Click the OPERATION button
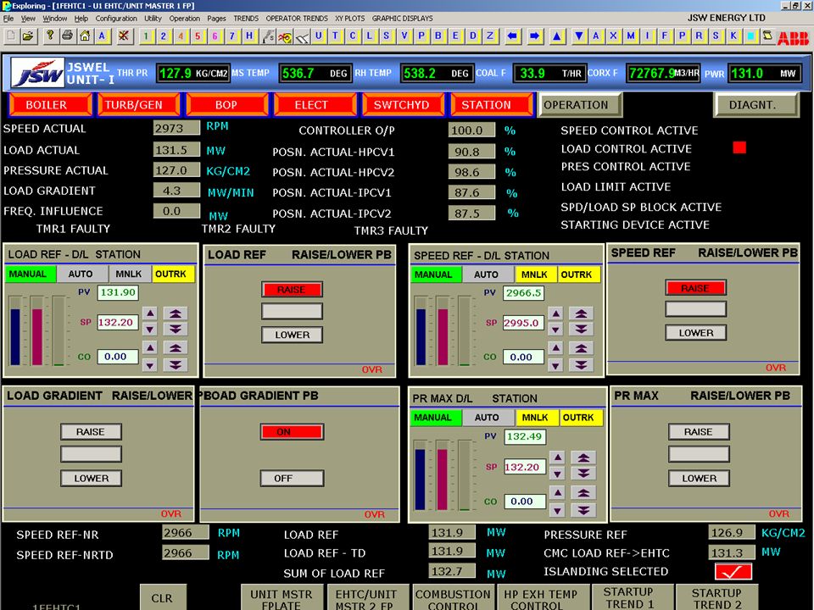This screenshot has height=610, width=814. pyautogui.click(x=580, y=105)
